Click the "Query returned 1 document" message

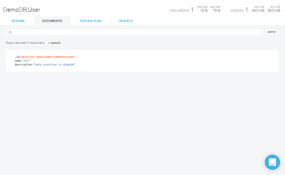(x=25, y=43)
